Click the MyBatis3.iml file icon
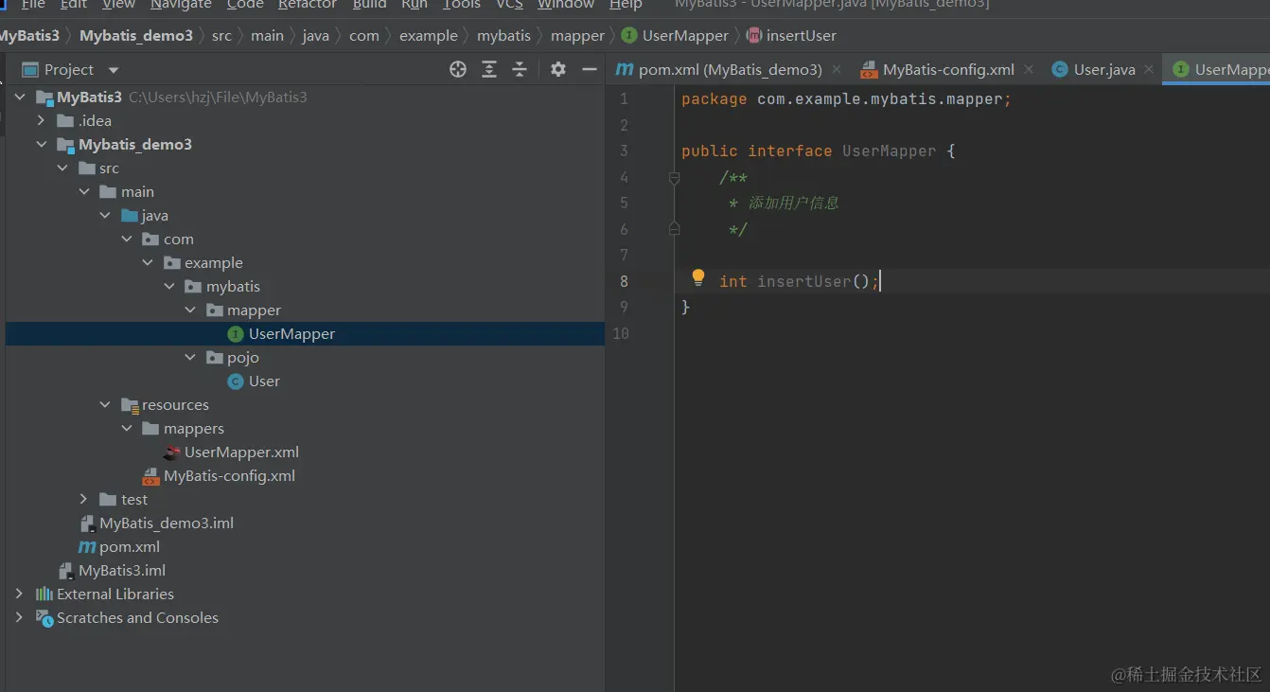The width and height of the screenshot is (1270, 692). [66, 570]
